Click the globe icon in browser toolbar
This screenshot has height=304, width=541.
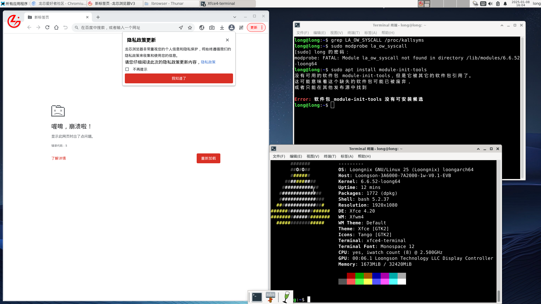tap(202, 28)
